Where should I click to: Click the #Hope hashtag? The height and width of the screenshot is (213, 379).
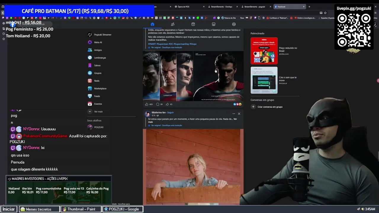click(x=193, y=44)
